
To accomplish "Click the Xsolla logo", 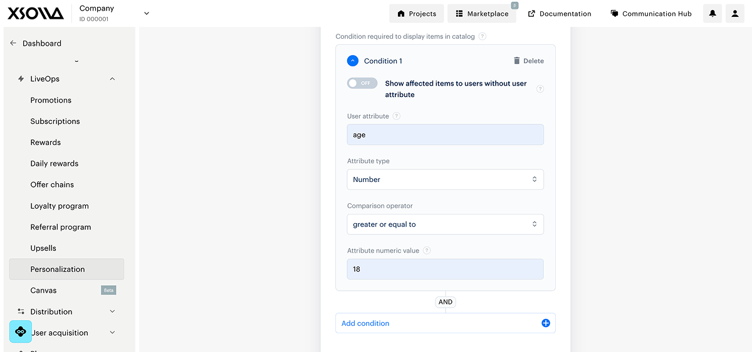I will 36,13.
